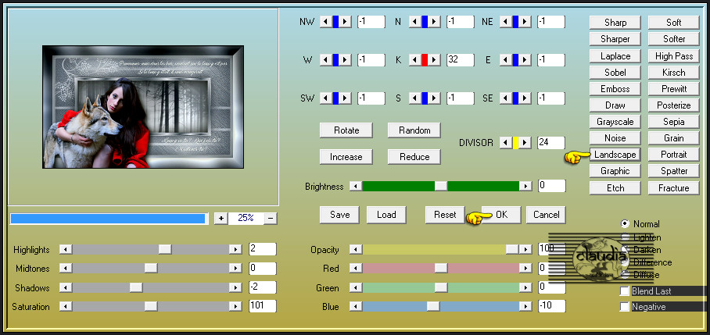The width and height of the screenshot is (710, 335).
Task: Decrease Green with left arrow
Action: 356,287
